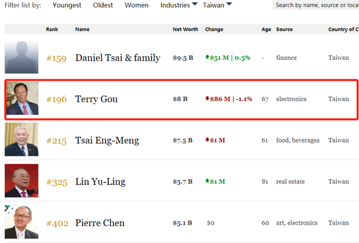359x243 pixels.
Task: Filter list to show Women
Action: [136, 5]
